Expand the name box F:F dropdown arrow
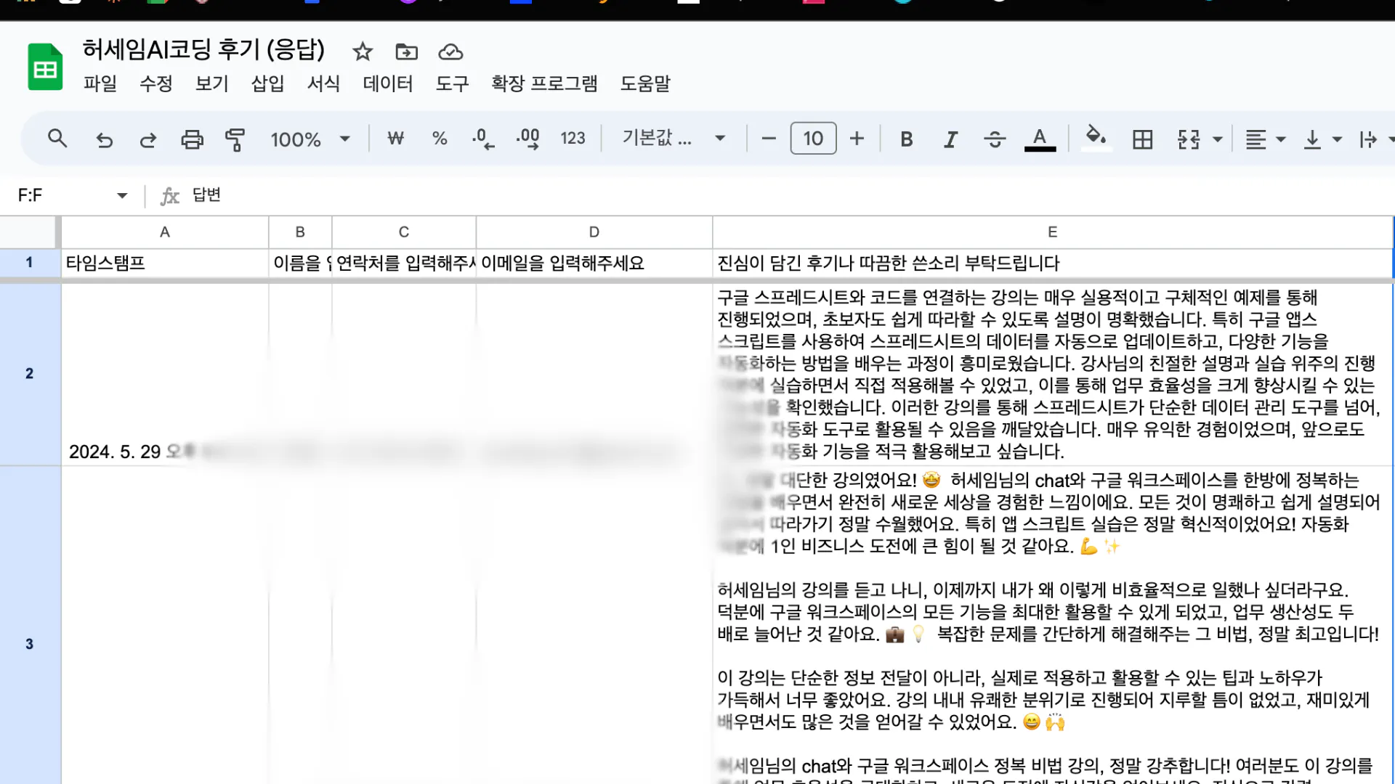 [x=122, y=195]
